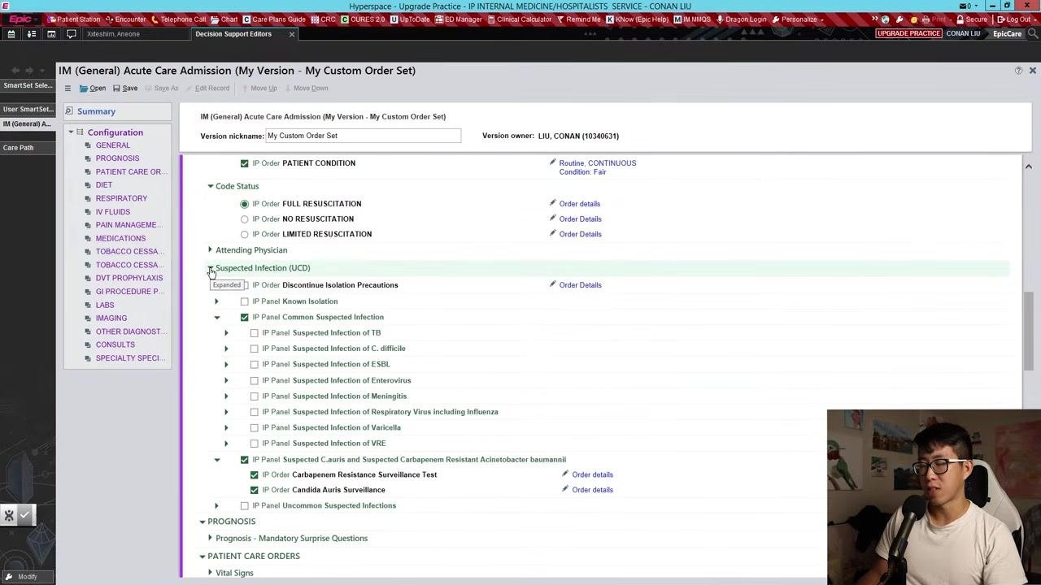Screen dimensions: 1041x585
Task: Open Chart from the toolbar
Action: 224,19
